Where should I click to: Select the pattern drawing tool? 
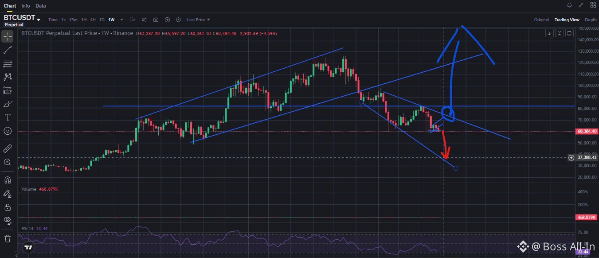coord(7,77)
